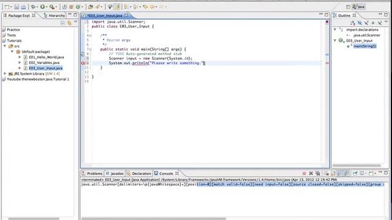Select main(String[]) in Outline

365,46
